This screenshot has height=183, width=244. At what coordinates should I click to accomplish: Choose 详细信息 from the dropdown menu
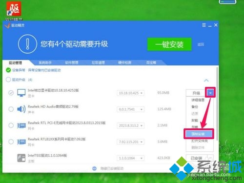point(198,100)
